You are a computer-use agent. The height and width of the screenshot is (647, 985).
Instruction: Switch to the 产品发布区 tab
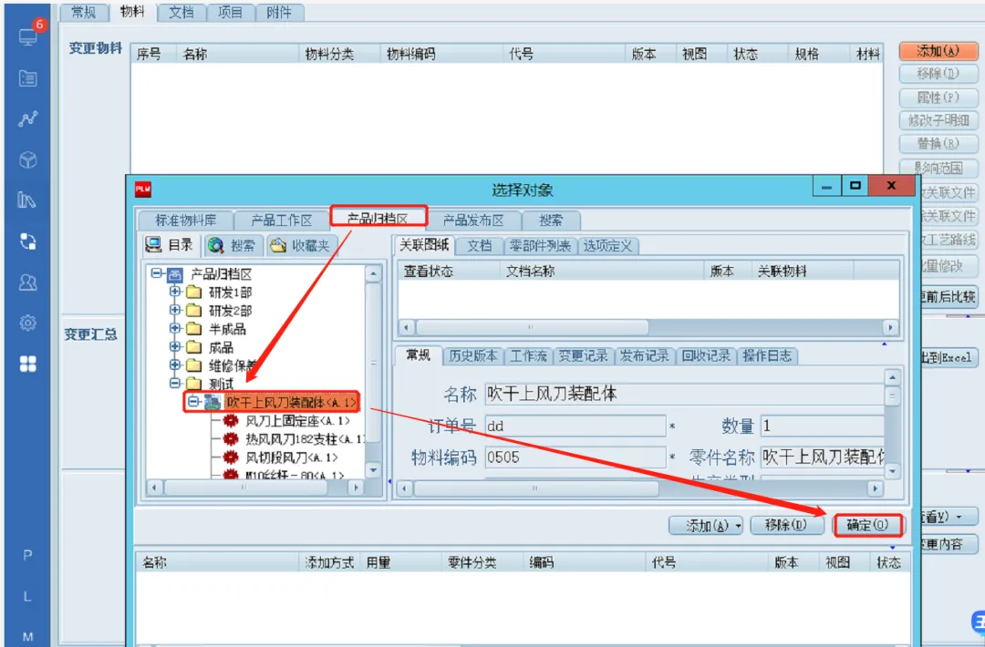point(473,220)
